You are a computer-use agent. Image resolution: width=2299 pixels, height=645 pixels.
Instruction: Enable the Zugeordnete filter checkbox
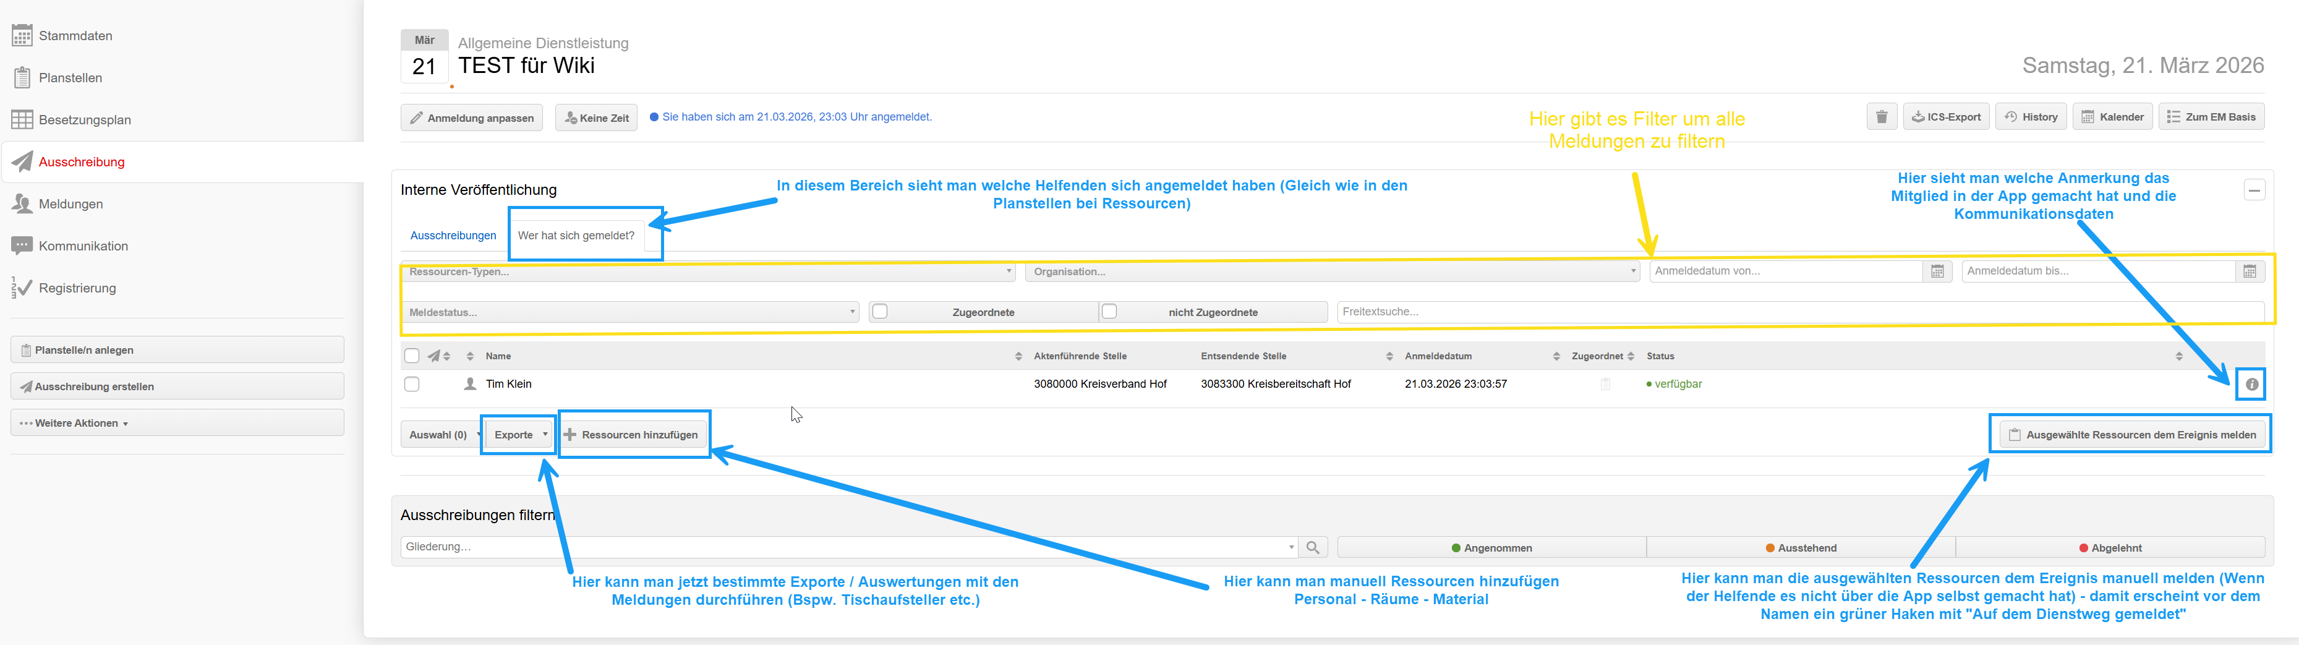[x=880, y=311]
